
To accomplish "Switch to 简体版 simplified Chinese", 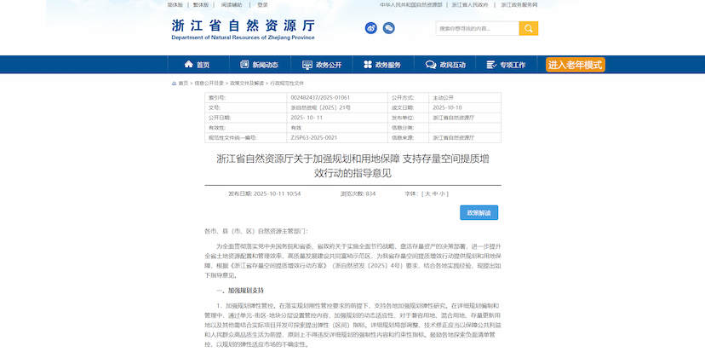I will tap(175, 4).
